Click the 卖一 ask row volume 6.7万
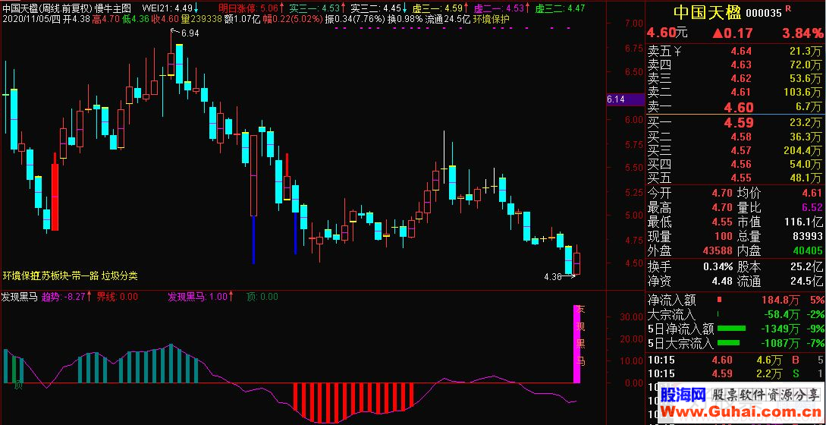This screenshot has width=826, height=425. tap(809, 107)
